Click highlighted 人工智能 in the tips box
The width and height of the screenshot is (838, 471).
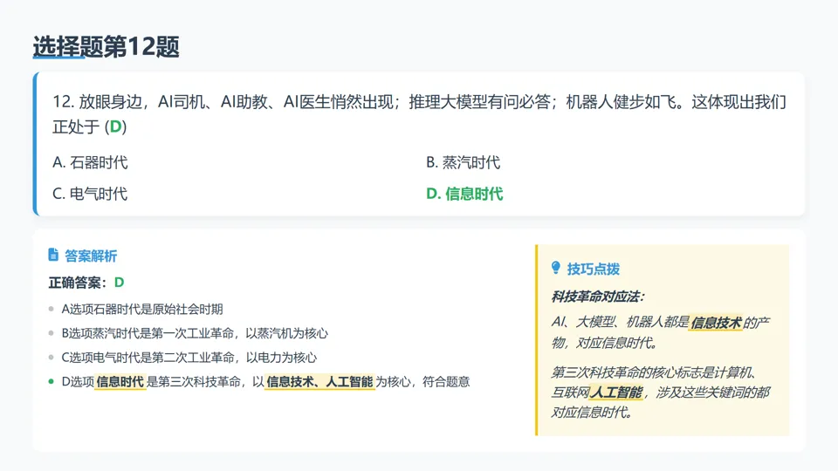[617, 392]
